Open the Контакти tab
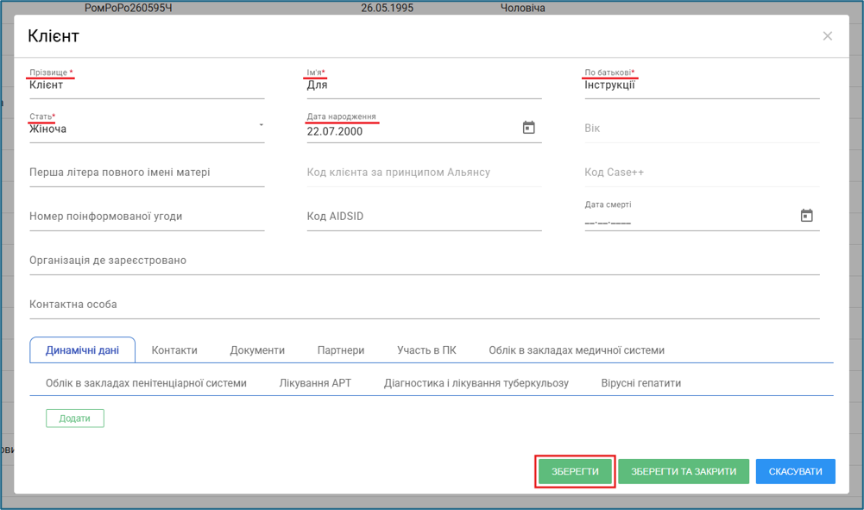The height and width of the screenshot is (510, 864). pyautogui.click(x=174, y=350)
